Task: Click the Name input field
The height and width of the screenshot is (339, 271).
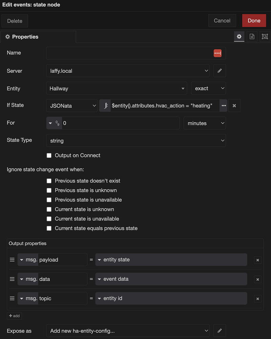Action: tap(129, 53)
